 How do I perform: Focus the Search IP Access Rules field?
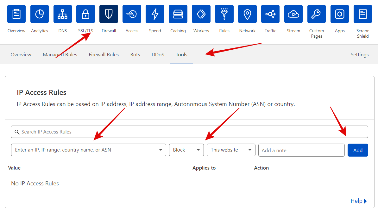190,132
